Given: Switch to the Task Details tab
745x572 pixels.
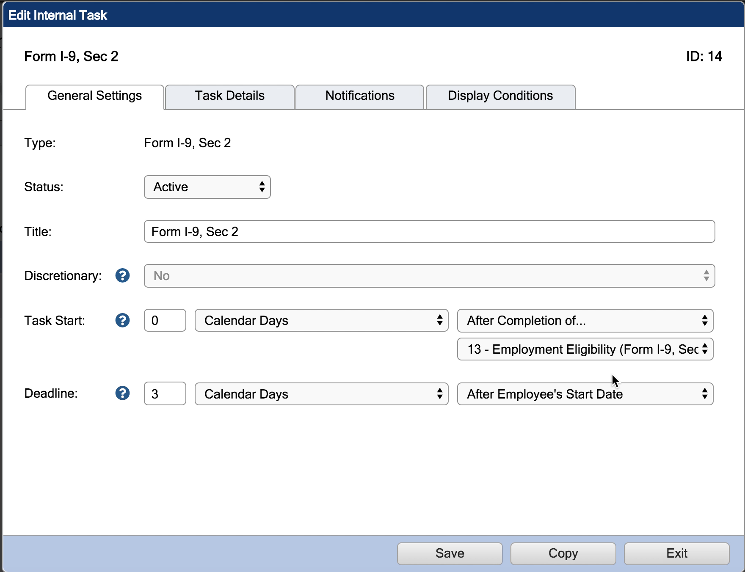Looking at the screenshot, I should click(229, 96).
